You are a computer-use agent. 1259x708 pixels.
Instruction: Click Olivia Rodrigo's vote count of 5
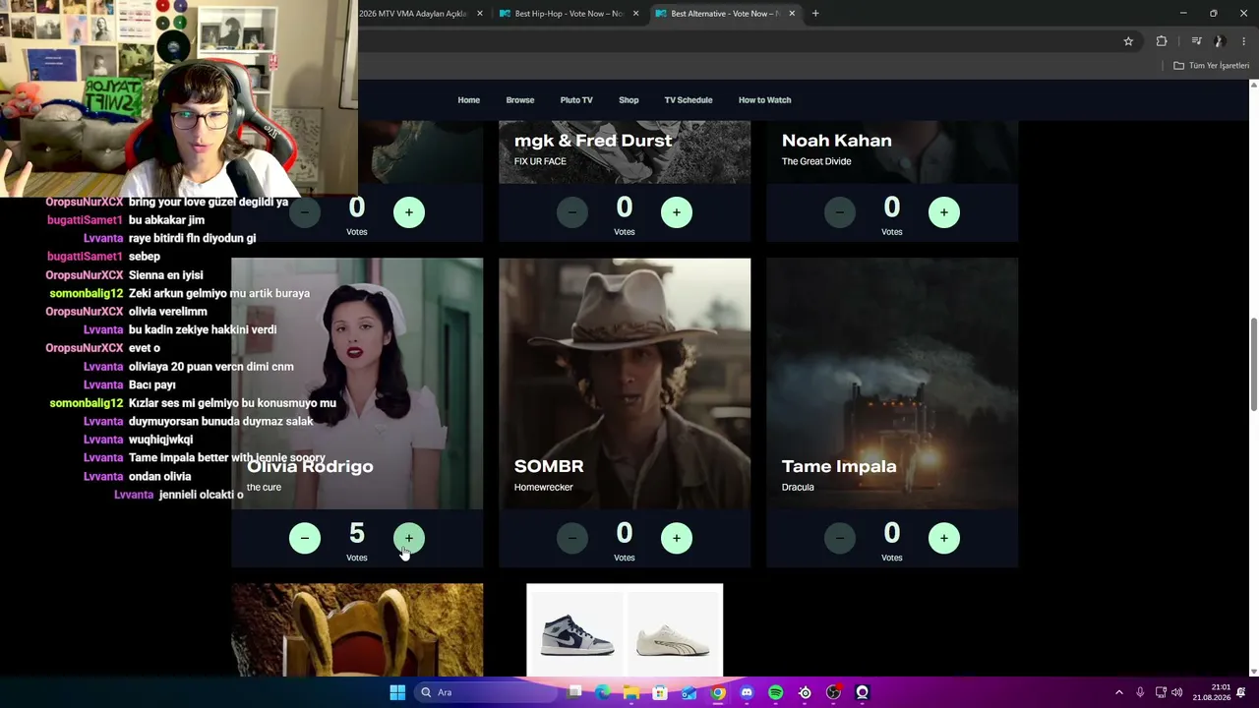(357, 533)
